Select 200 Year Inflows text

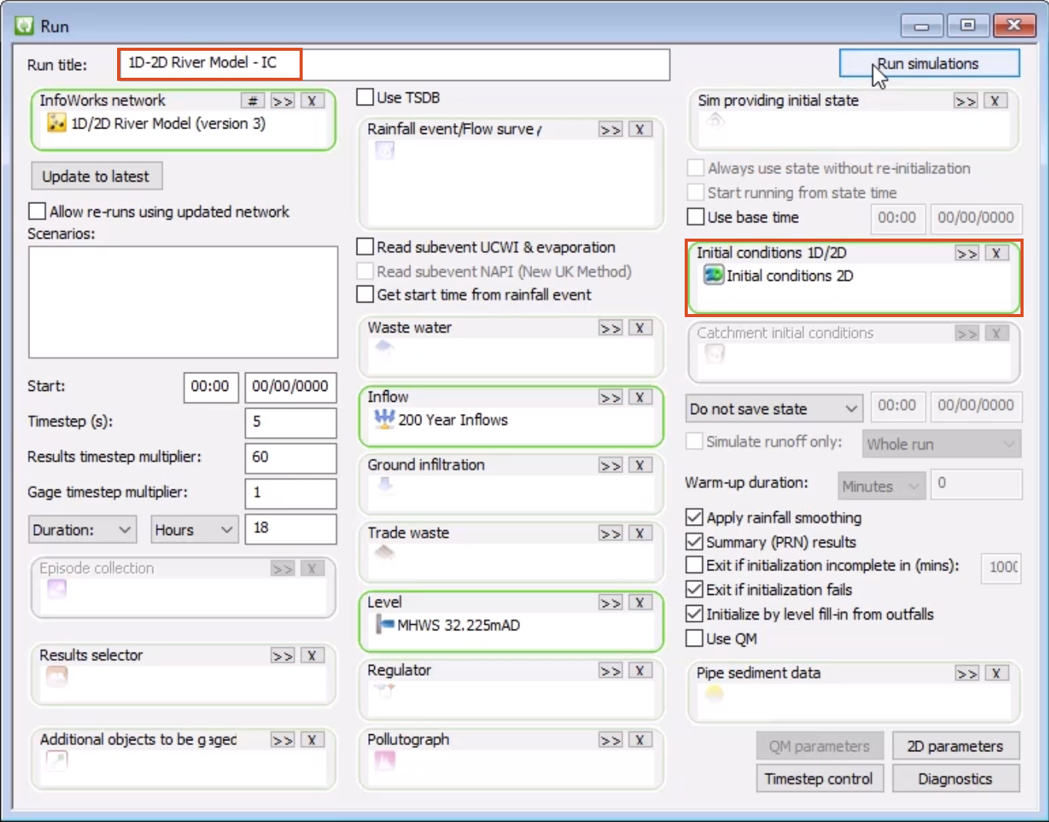pos(453,419)
